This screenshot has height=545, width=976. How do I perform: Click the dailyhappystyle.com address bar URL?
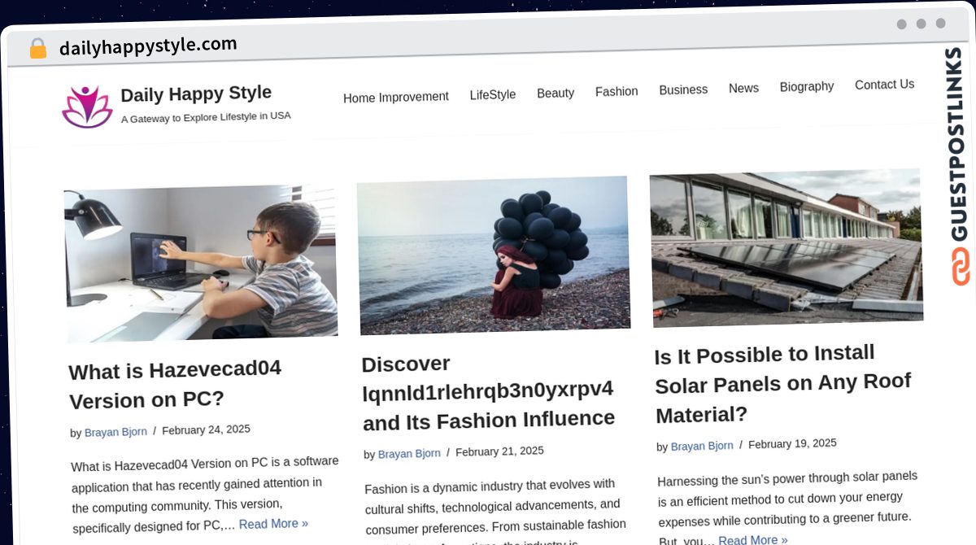148,46
